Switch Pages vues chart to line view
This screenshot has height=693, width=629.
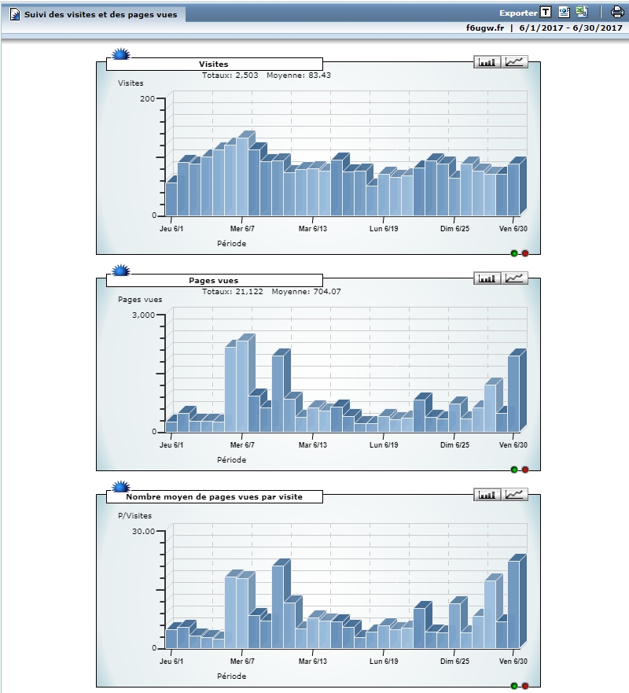click(514, 278)
